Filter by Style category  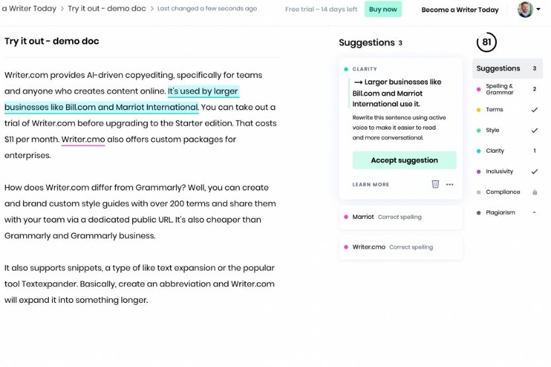coord(507,130)
